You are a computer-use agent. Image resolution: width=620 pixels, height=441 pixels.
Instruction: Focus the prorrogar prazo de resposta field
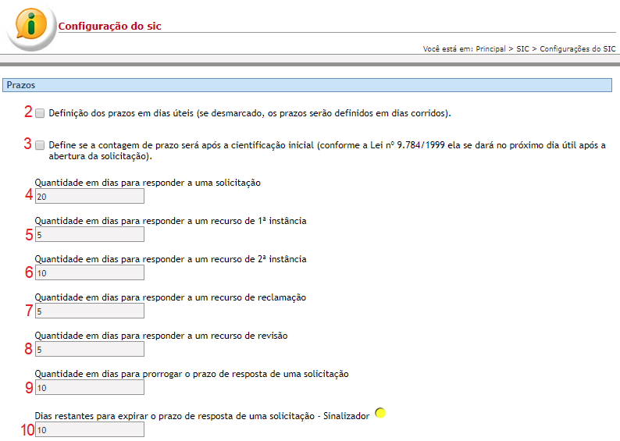(90, 388)
